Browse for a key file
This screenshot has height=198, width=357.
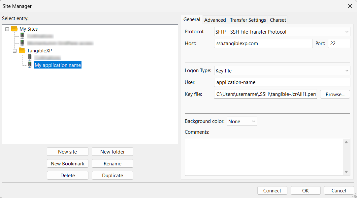[335, 95]
